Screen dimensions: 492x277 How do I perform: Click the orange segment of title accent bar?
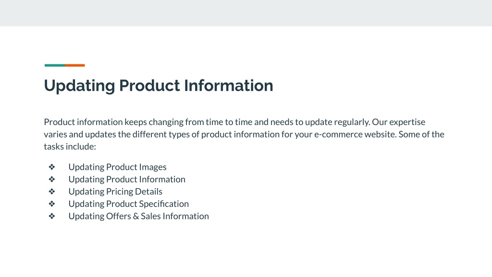click(x=74, y=65)
